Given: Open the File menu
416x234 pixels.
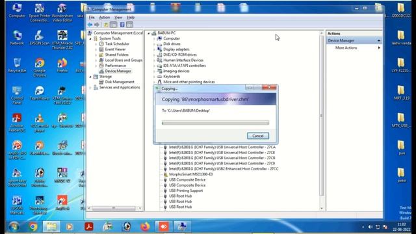Looking at the screenshot, I should click(92, 18).
